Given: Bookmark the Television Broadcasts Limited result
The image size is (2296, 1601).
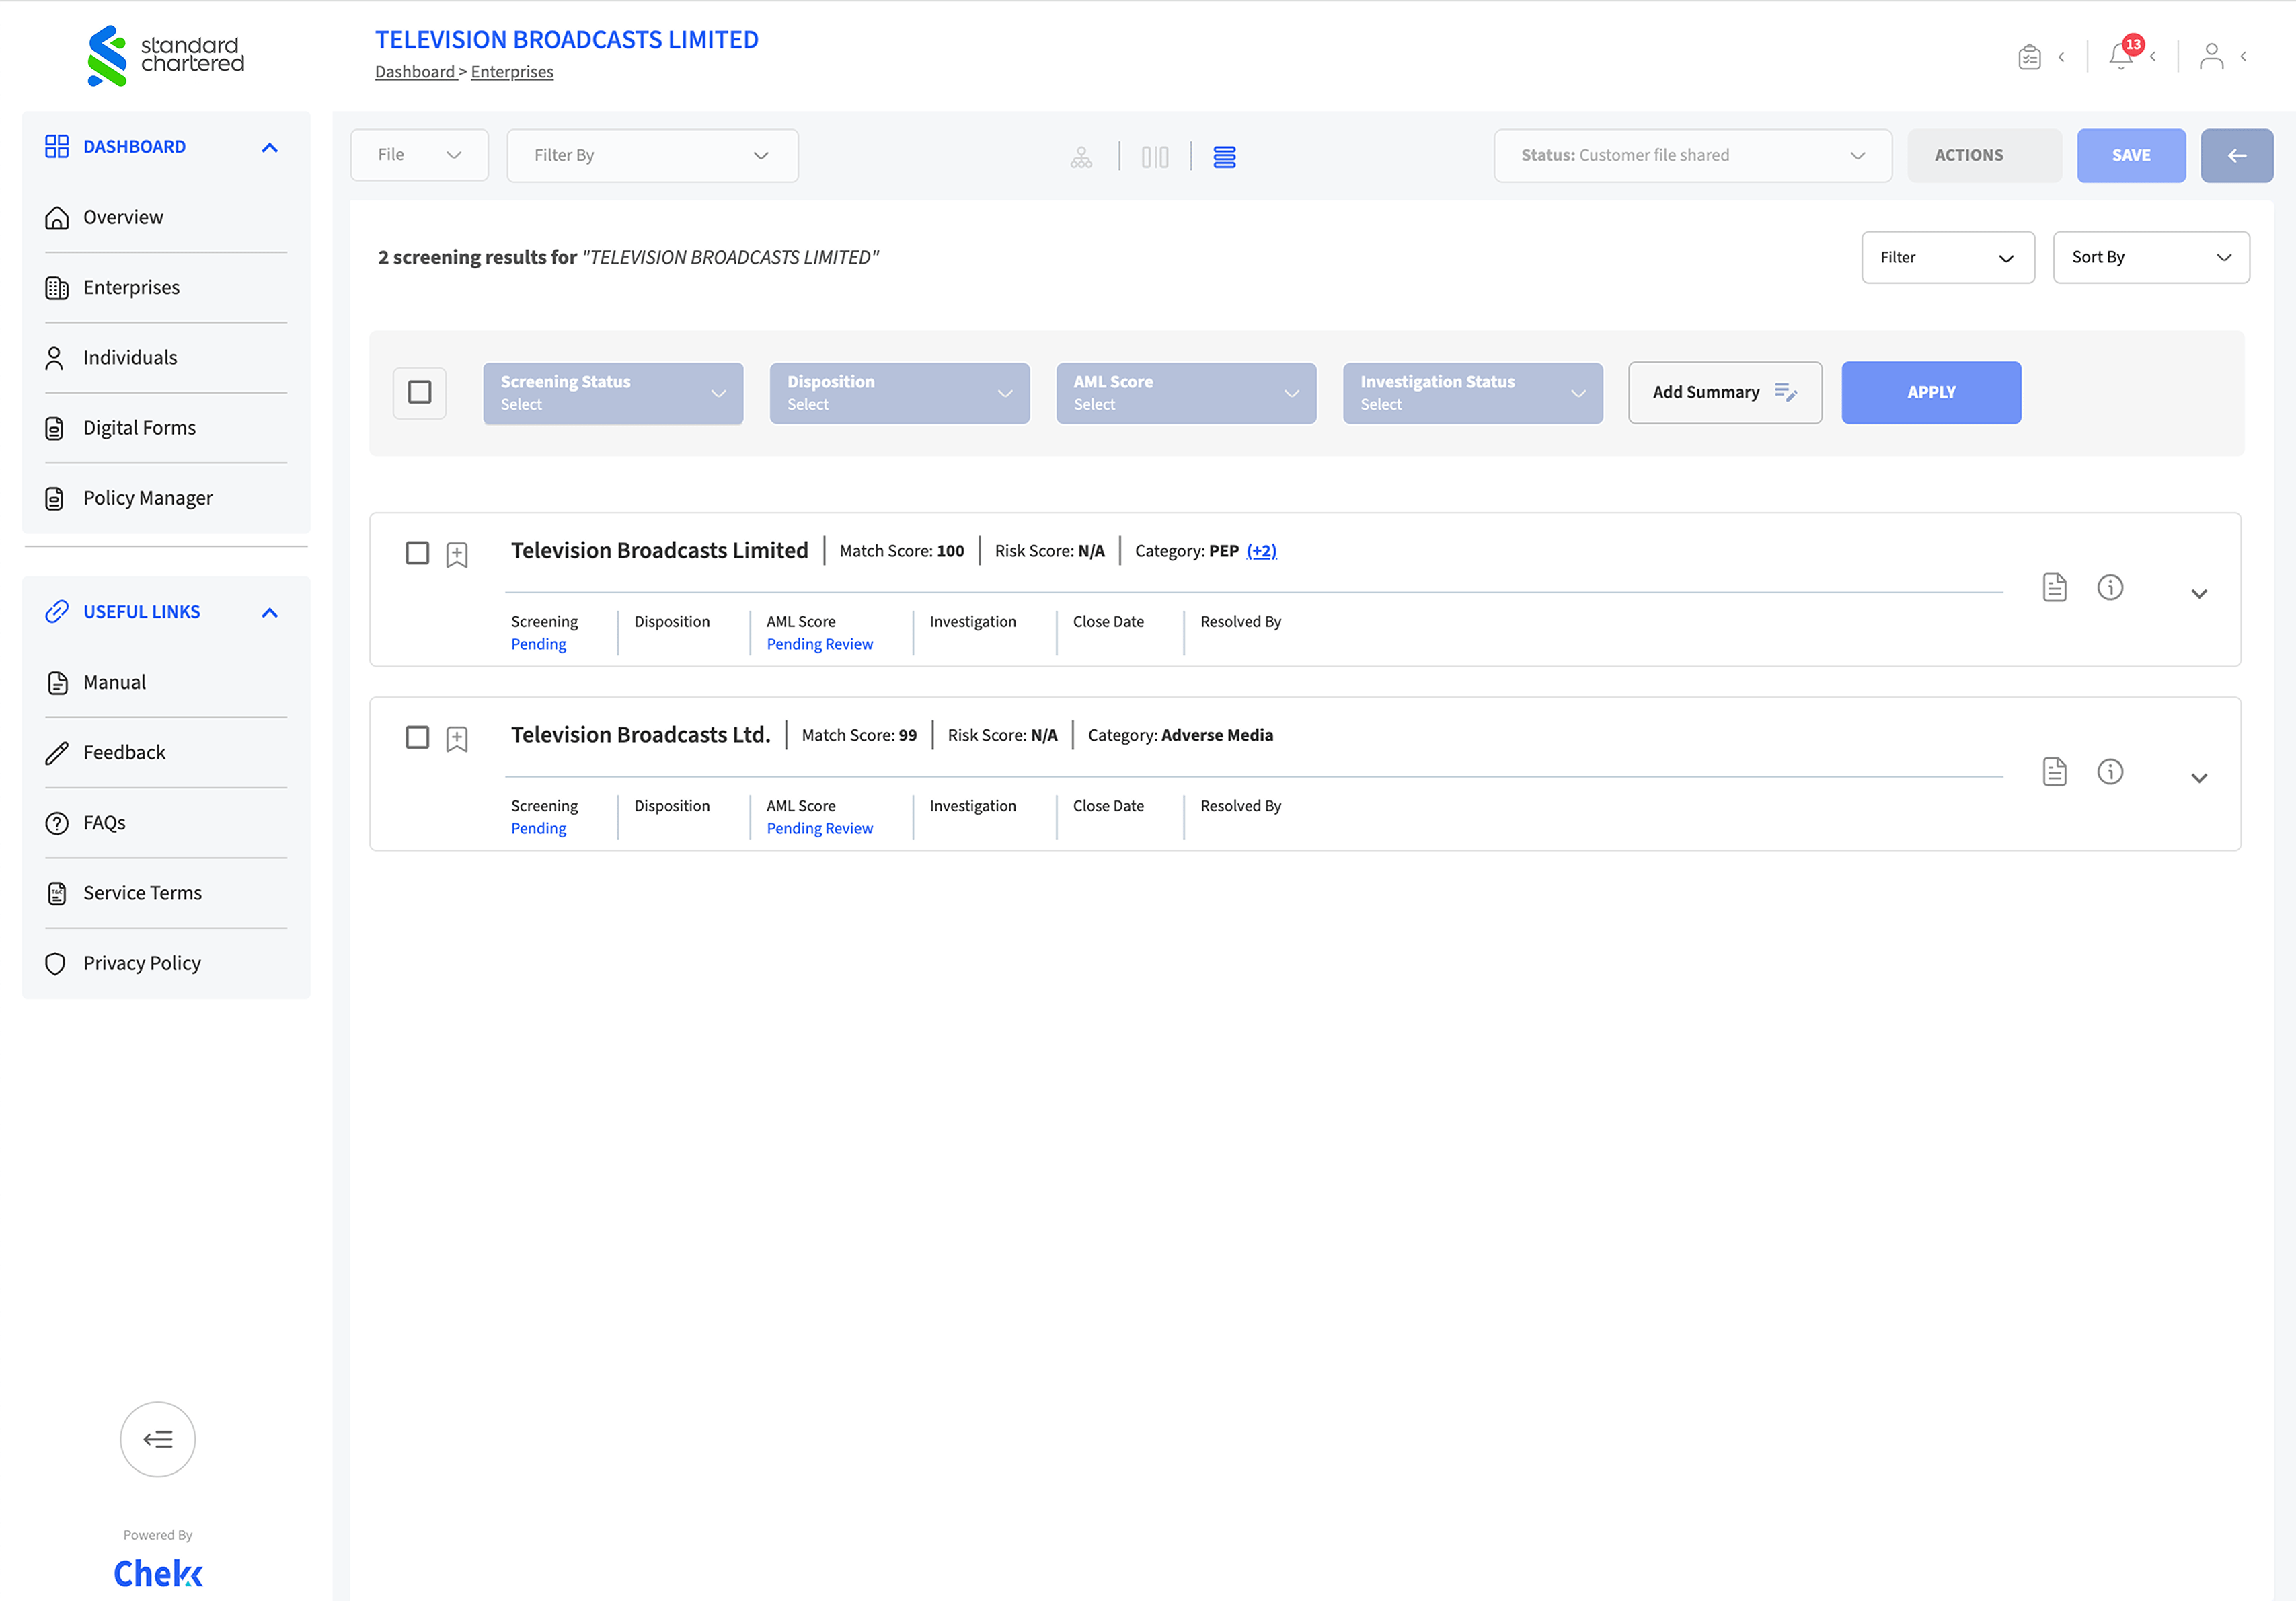Looking at the screenshot, I should pyautogui.click(x=457, y=554).
